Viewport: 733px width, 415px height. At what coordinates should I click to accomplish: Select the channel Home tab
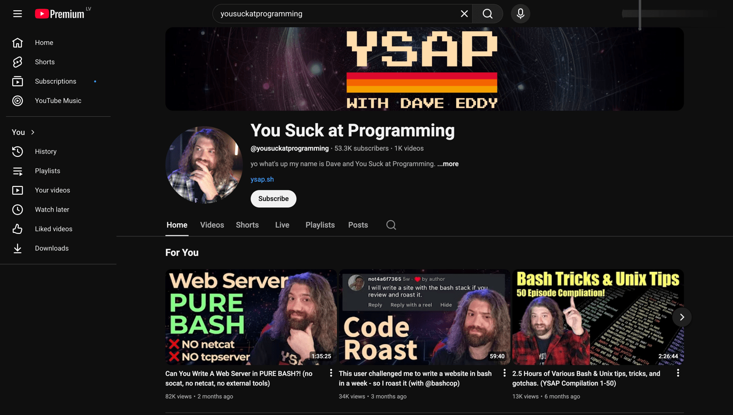pos(177,225)
